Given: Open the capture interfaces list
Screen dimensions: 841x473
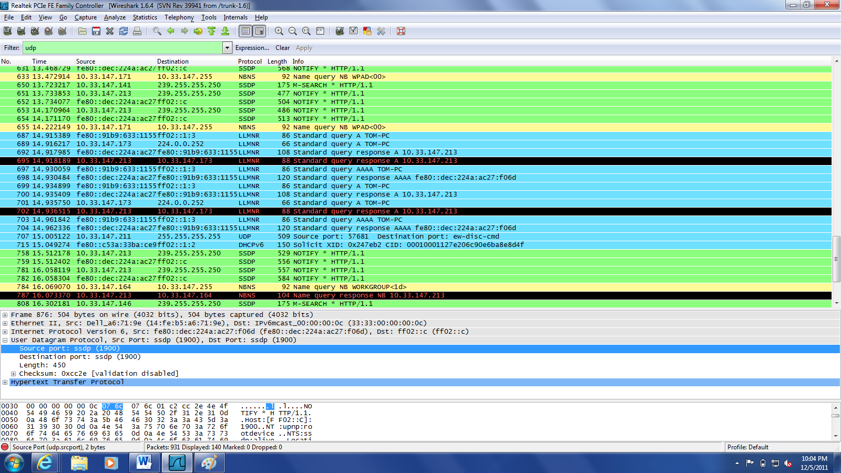Looking at the screenshot, I should tap(8, 31).
